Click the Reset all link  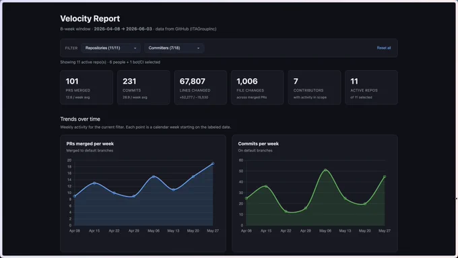click(383, 48)
